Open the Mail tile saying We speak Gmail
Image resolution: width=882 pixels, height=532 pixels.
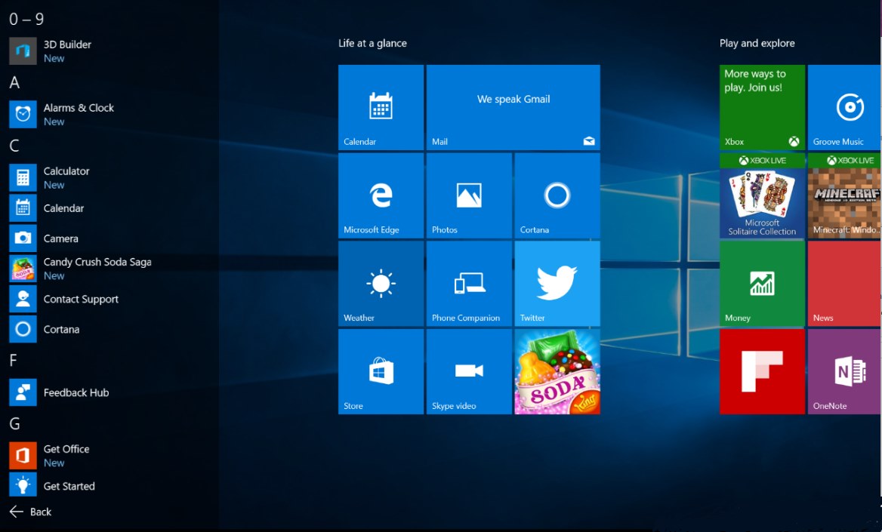click(x=513, y=107)
